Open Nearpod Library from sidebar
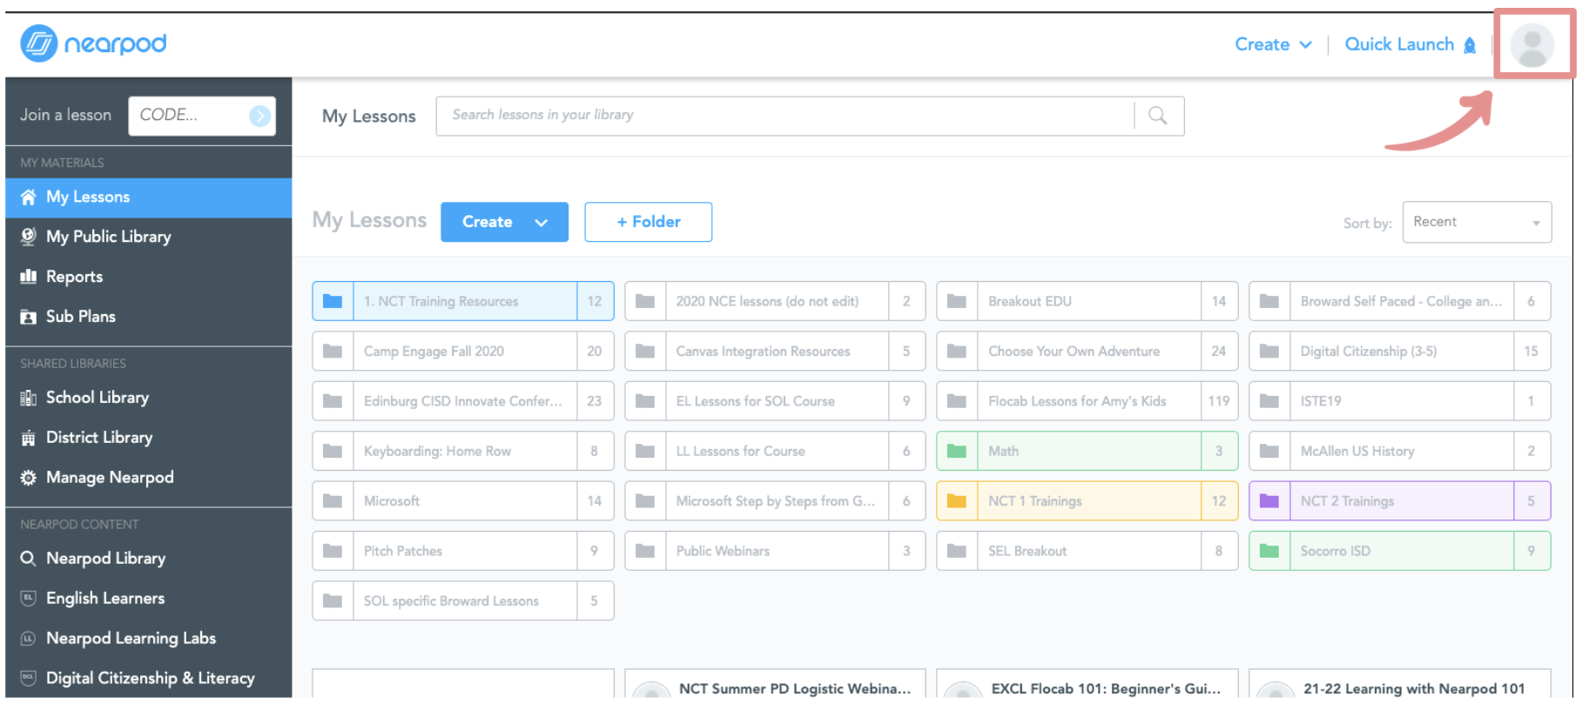Viewport: 1588px width, 717px height. [x=104, y=559]
